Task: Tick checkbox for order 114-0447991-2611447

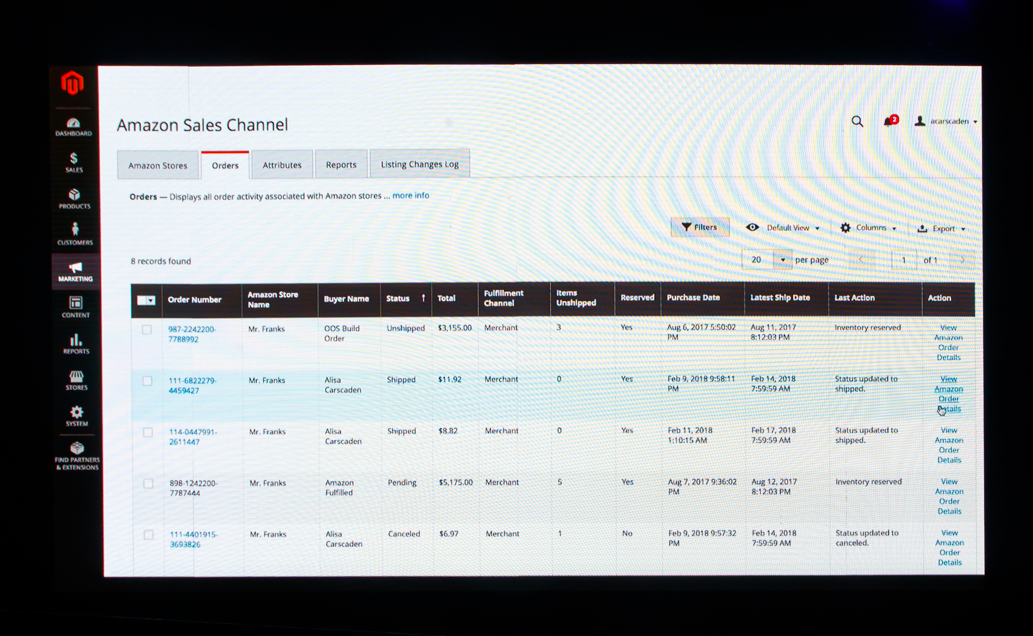Action: pyautogui.click(x=148, y=432)
